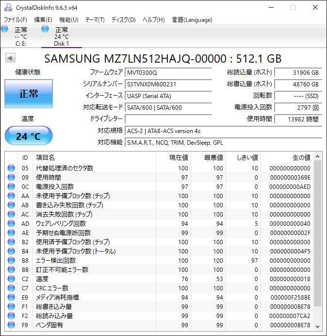Click the status orb of row 09 使用時間

(x=11, y=177)
